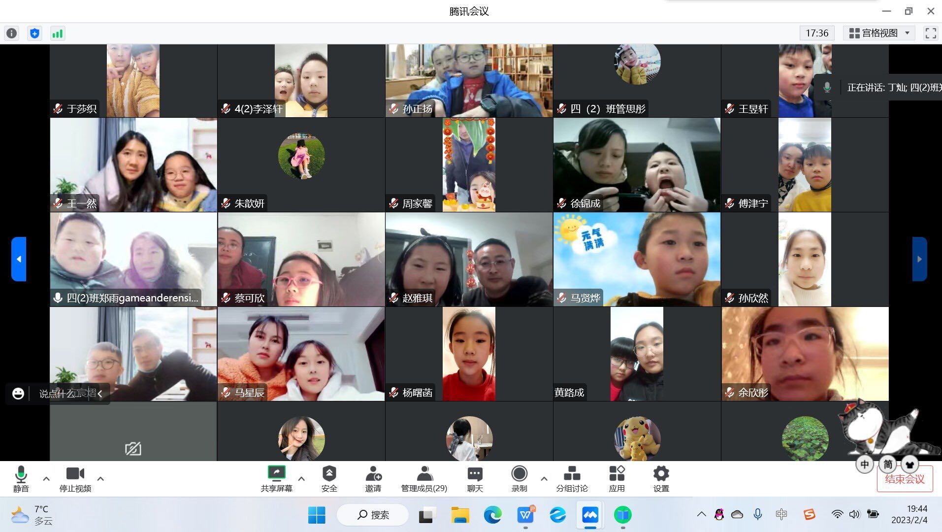
Task: Check the network signal bars icon
Action: (58, 33)
